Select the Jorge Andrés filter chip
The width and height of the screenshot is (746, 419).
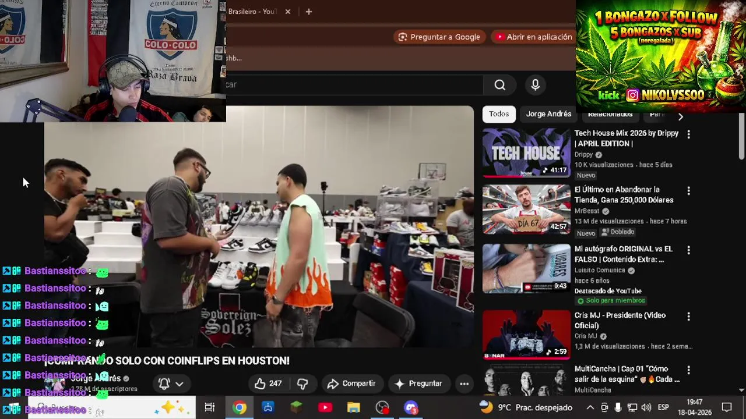[548, 114]
